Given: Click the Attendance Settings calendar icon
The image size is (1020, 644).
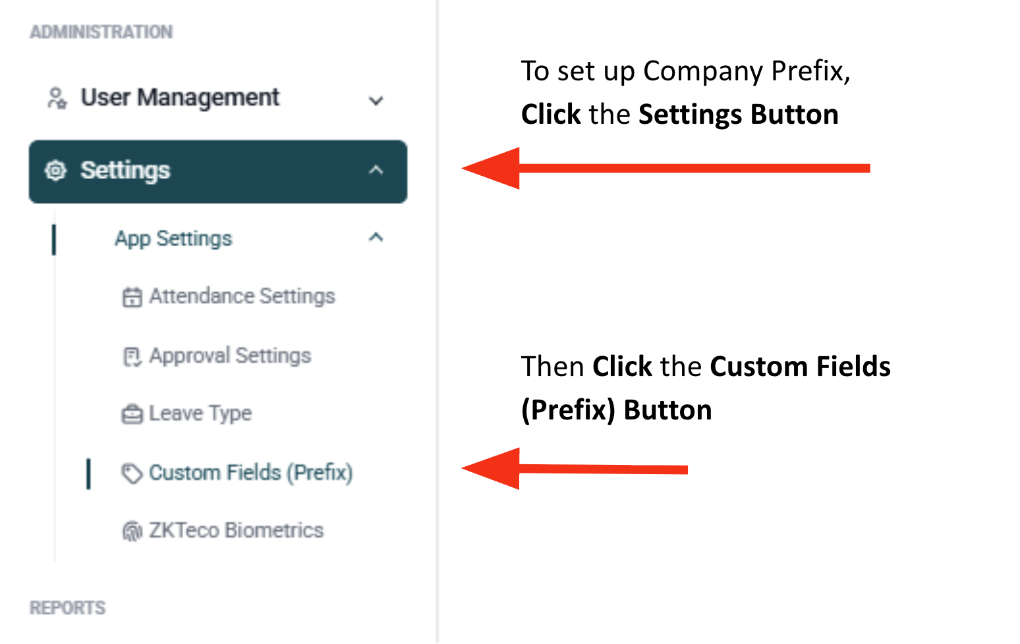Looking at the screenshot, I should (132, 297).
